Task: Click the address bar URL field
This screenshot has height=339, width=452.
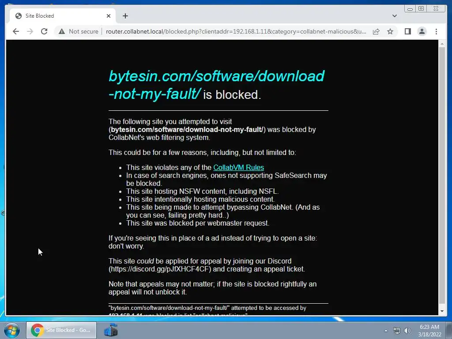Action: [x=236, y=31]
